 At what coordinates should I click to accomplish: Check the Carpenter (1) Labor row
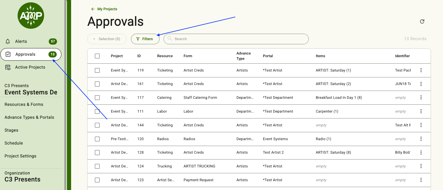[97, 111]
